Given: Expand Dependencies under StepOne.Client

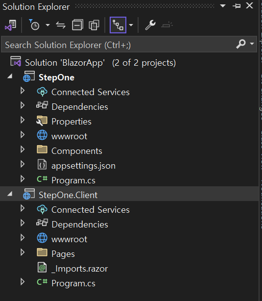Looking at the screenshot, I should click(23, 223).
